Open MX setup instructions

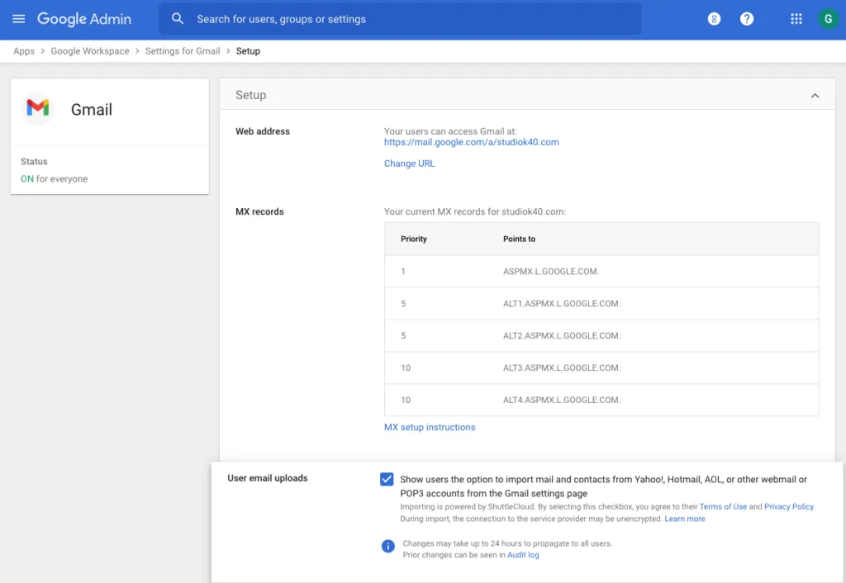point(430,427)
